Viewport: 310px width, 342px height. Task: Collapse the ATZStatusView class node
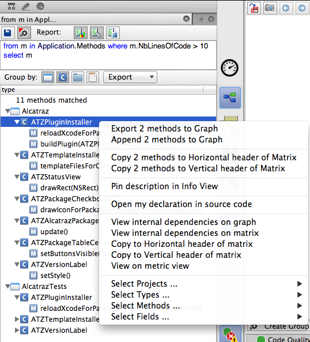point(17,177)
